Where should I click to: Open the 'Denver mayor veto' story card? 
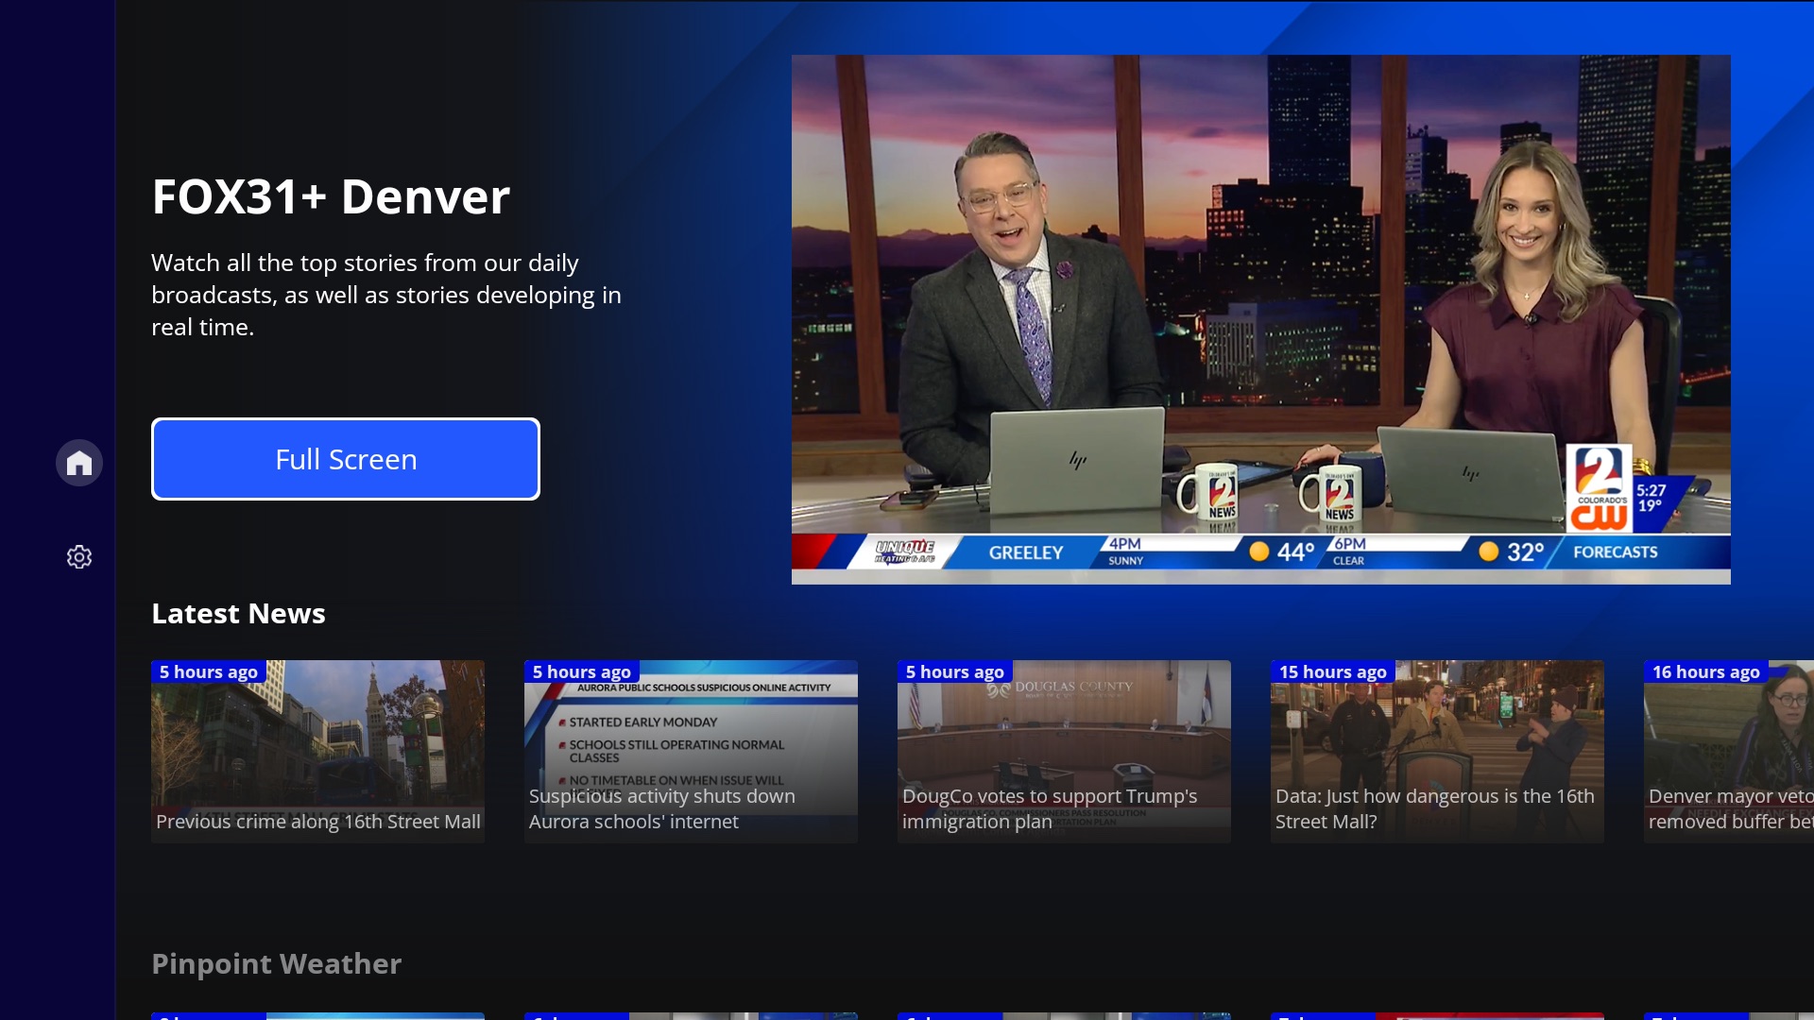pyautogui.click(x=1729, y=752)
